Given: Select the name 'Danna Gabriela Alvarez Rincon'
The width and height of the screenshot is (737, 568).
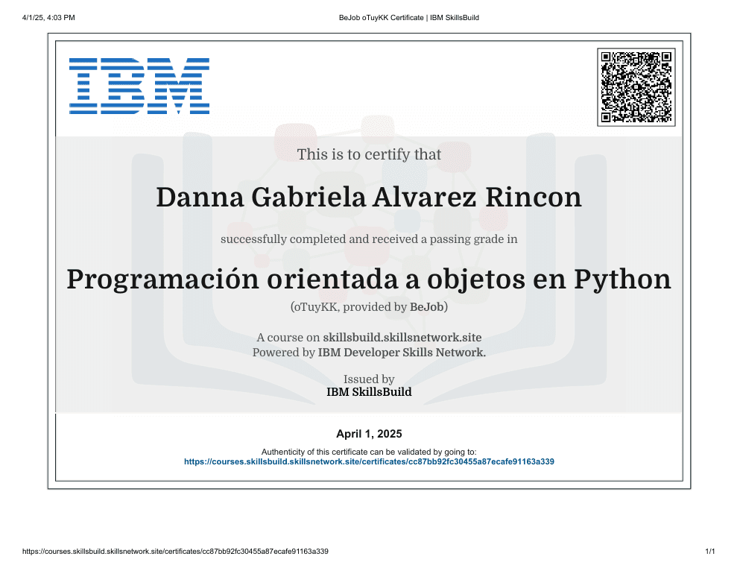Looking at the screenshot, I should pos(369,197).
